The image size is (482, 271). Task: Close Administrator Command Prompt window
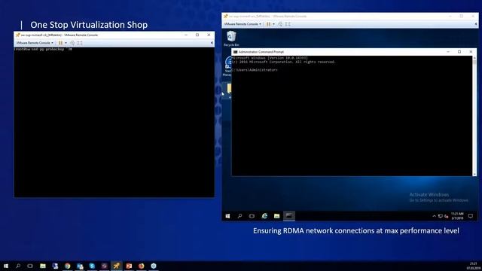tap(471, 52)
